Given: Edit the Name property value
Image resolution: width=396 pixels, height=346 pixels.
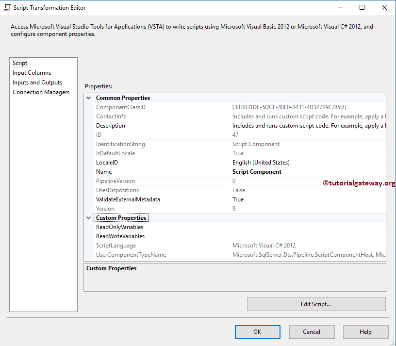Looking at the screenshot, I should click(x=291, y=171).
